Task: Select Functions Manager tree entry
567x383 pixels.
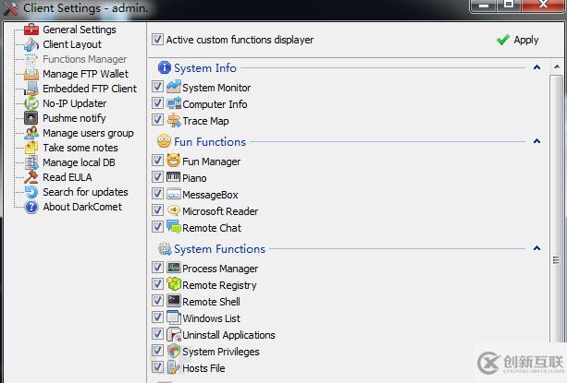Action: coord(84,59)
